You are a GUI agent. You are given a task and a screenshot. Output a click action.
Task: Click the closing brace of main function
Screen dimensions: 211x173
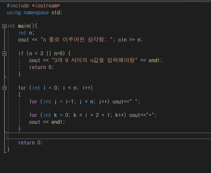pos(8,149)
